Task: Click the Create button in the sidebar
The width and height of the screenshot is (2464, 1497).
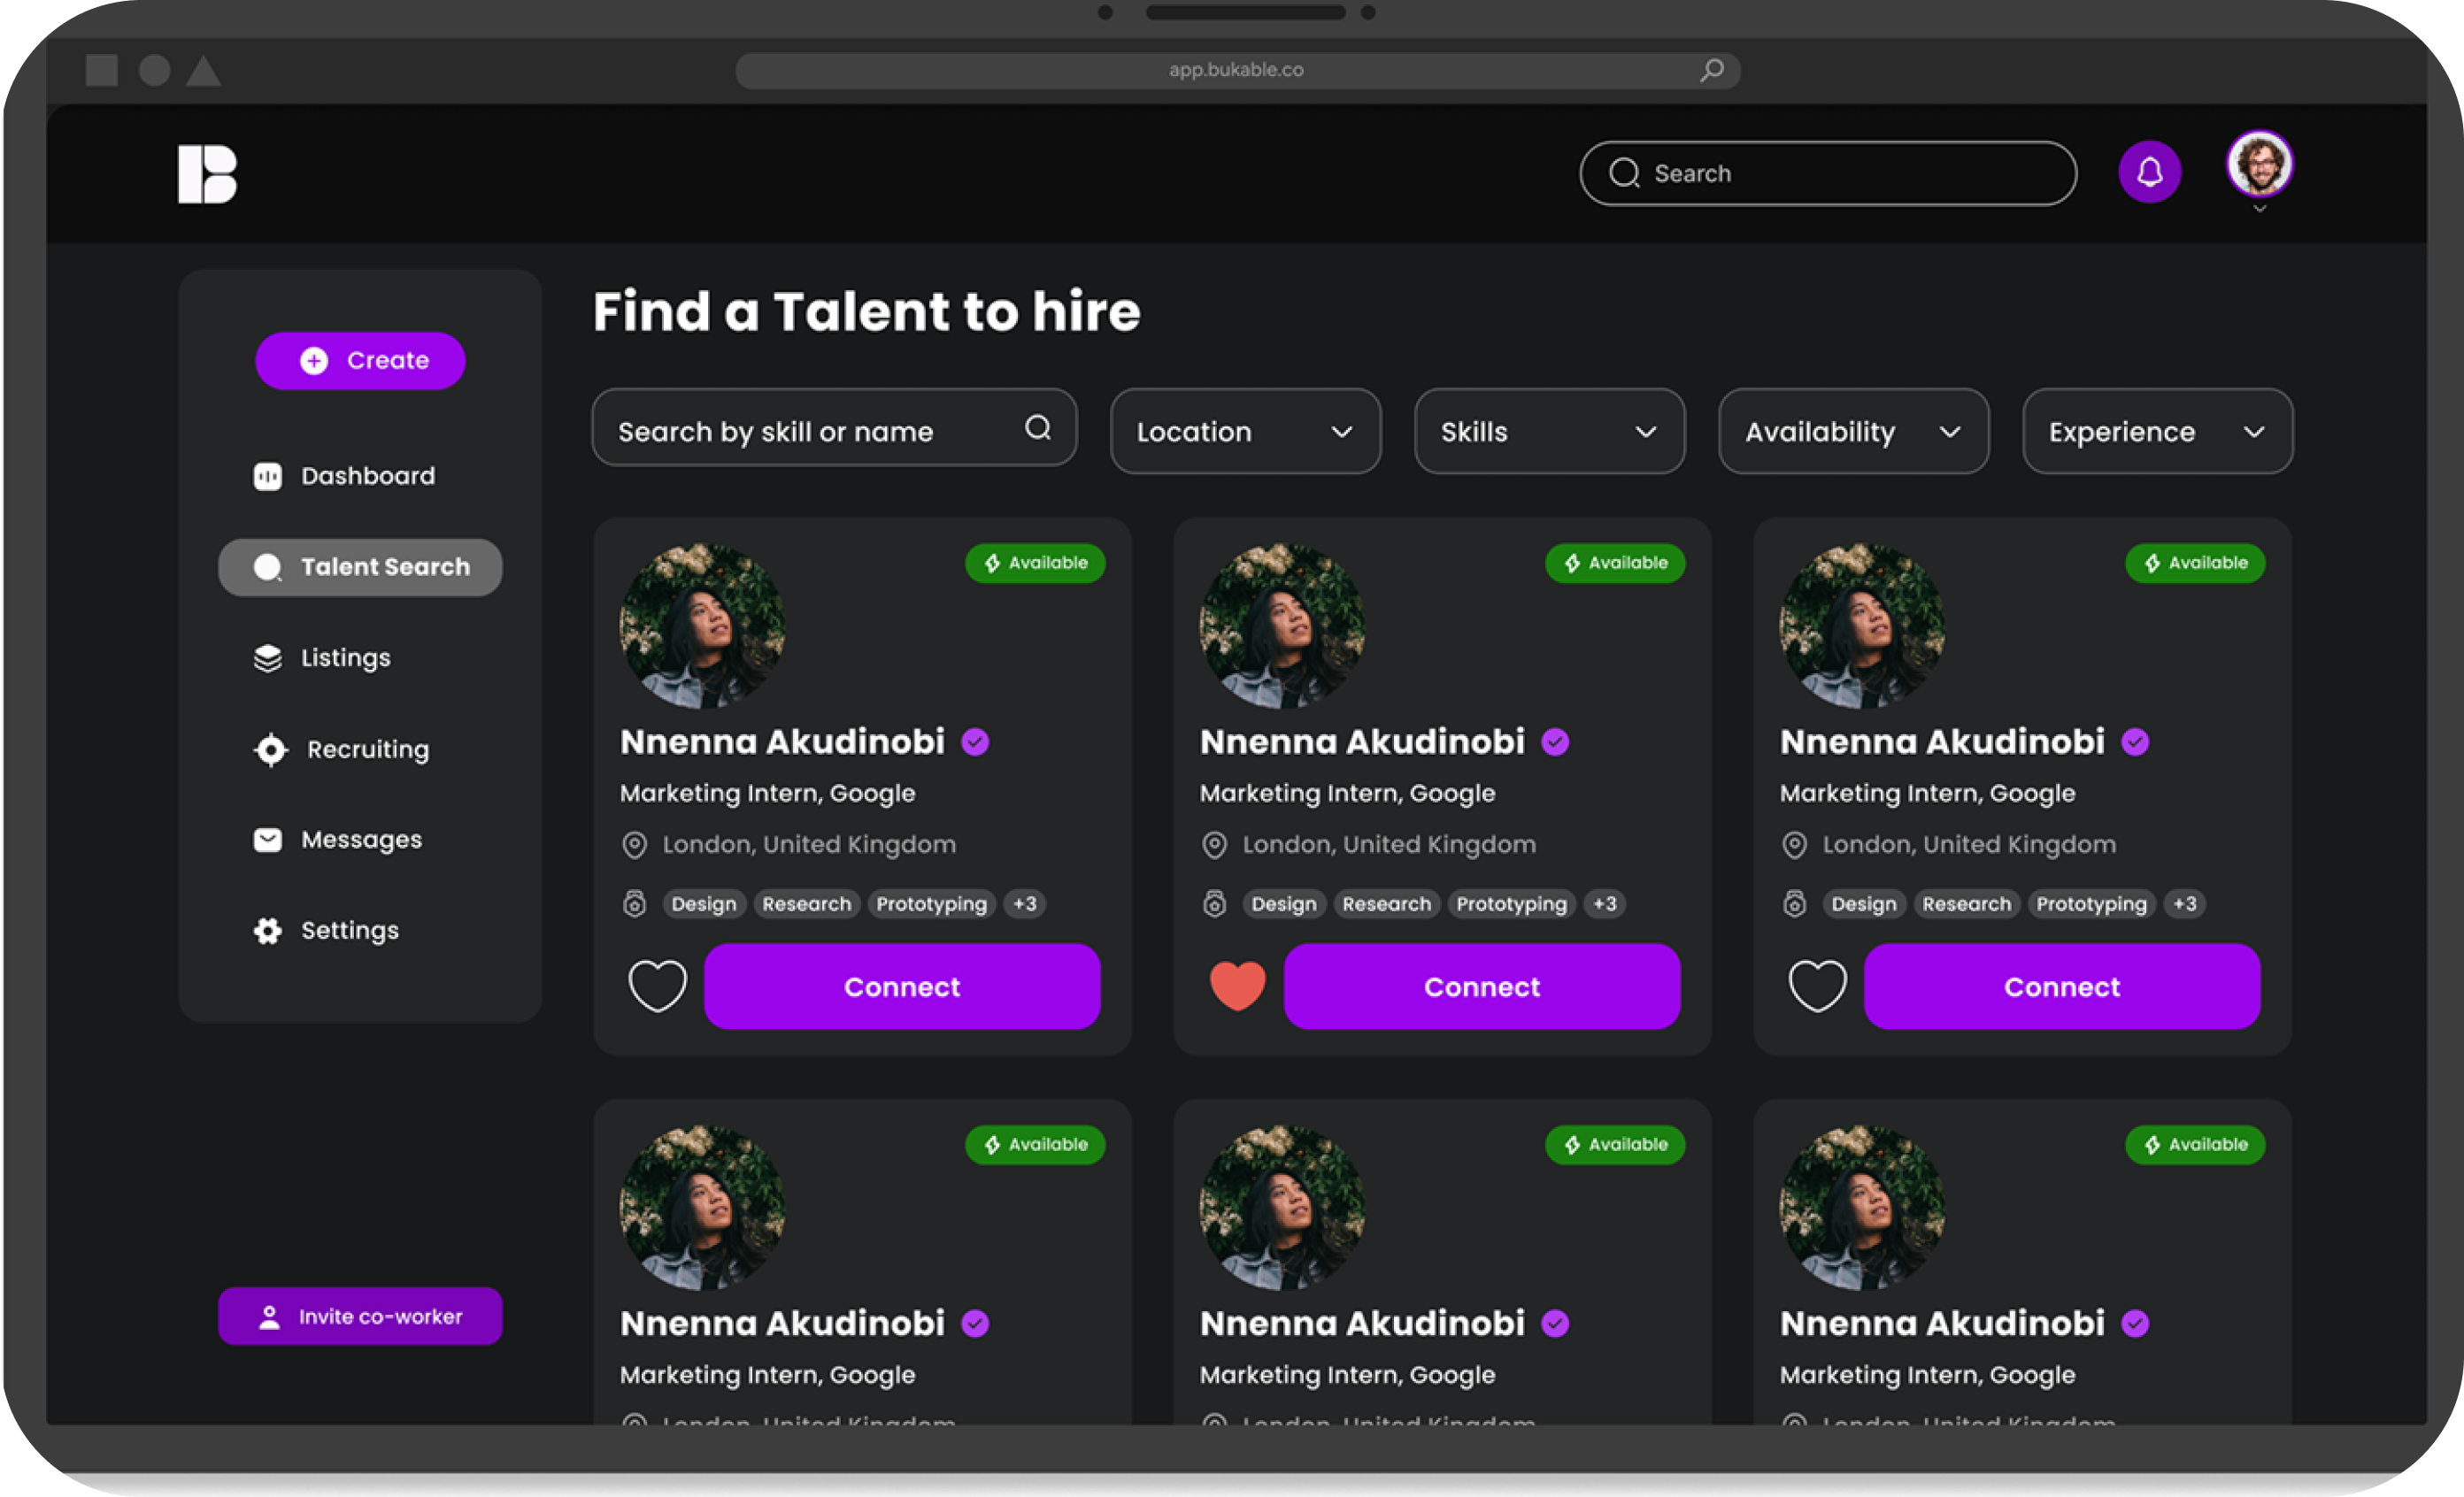Action: (360, 361)
